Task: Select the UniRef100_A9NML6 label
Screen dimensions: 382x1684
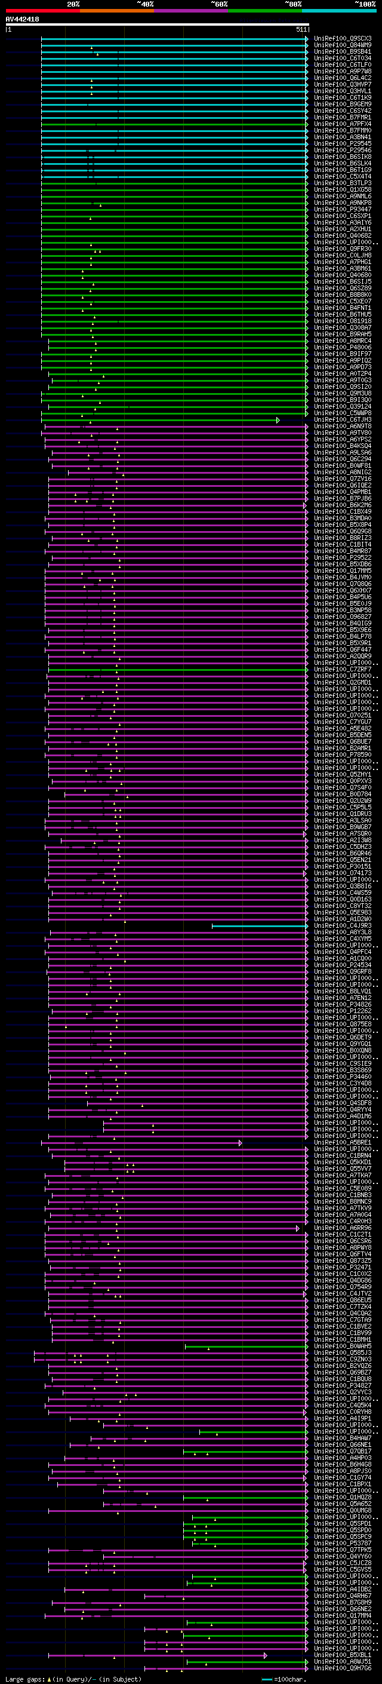Action: pyautogui.click(x=343, y=196)
